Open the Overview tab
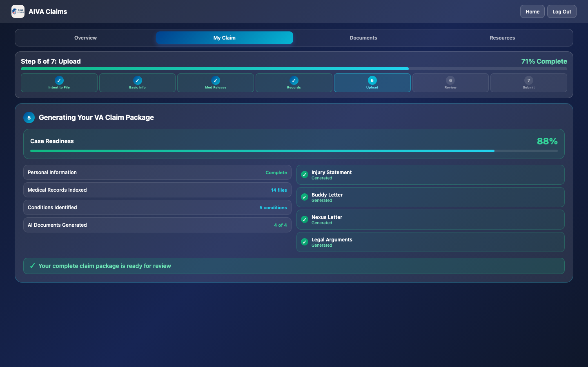 point(85,38)
